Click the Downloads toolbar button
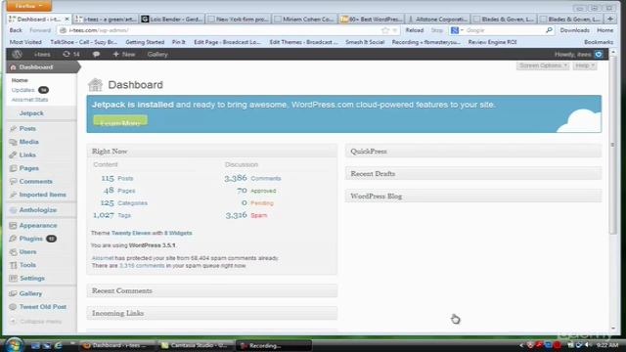Viewport: 626px width, 352px height. 574,30
